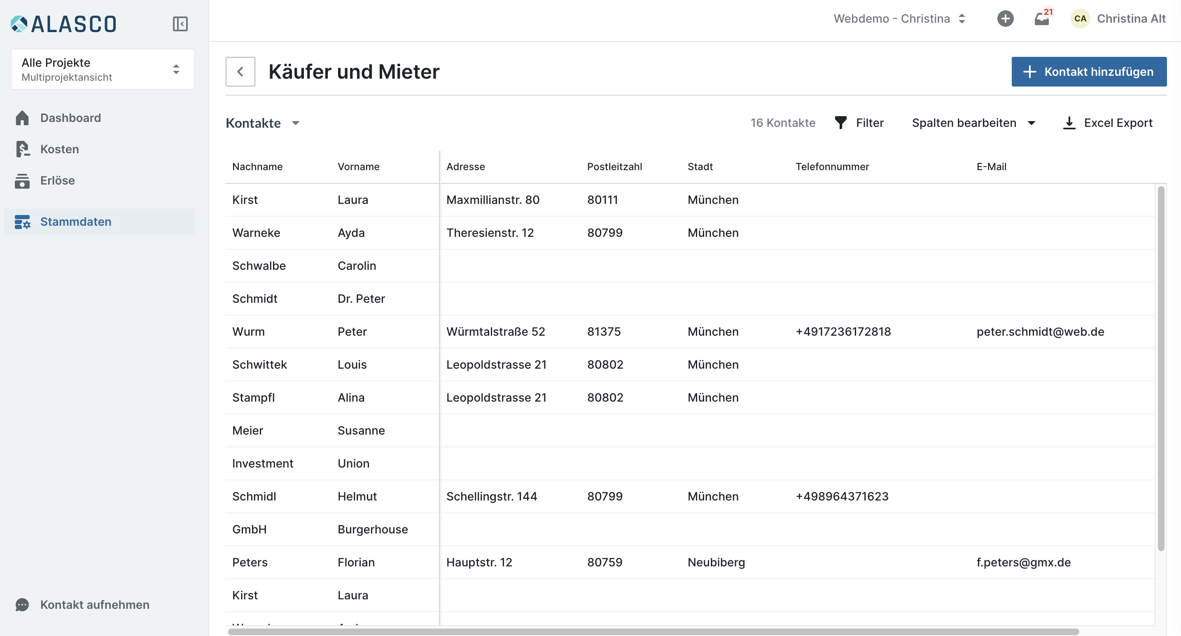Collapse the sidebar panel icon
The image size is (1181, 636).
[180, 24]
